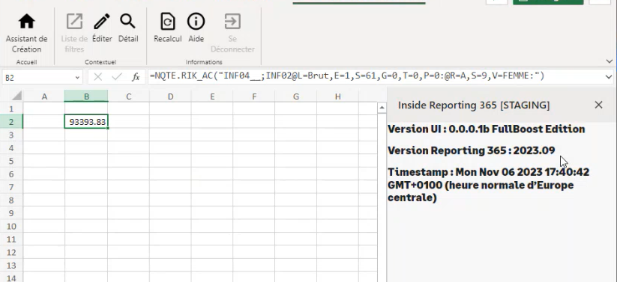The height and width of the screenshot is (282, 617).
Task: Click the Timestamp text in pane
Action: [x=488, y=185]
